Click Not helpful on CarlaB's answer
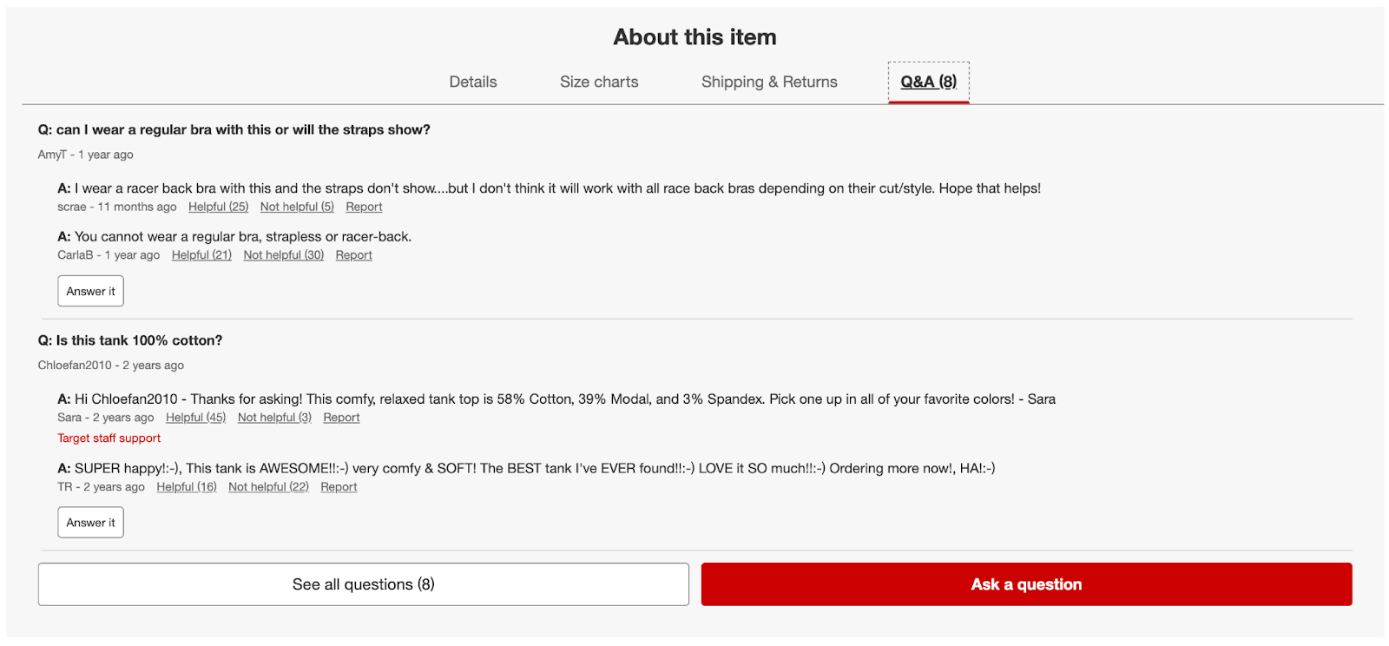 283,254
